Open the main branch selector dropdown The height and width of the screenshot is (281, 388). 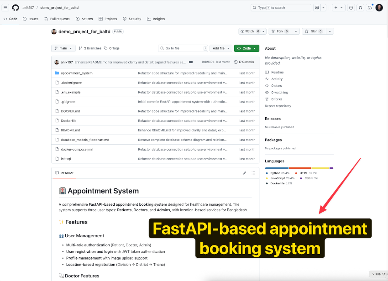click(63, 48)
